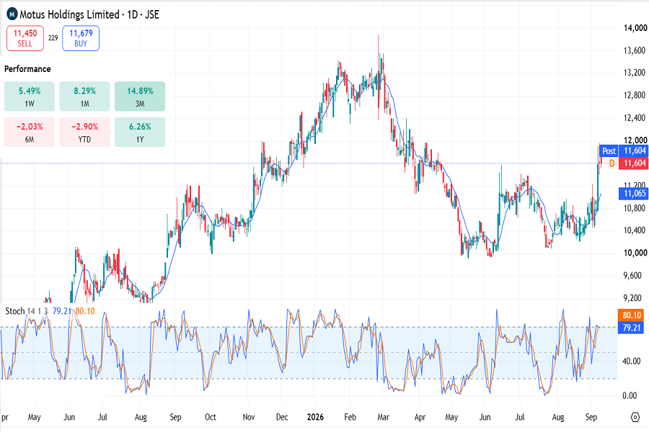This screenshot has width=649, height=432.
Task: Click the Jun label left of Jul on time axis
Action: (69, 417)
